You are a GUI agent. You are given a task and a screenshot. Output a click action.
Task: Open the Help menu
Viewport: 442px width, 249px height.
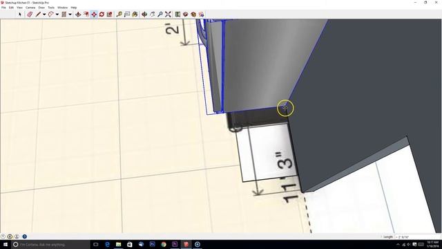(74, 8)
